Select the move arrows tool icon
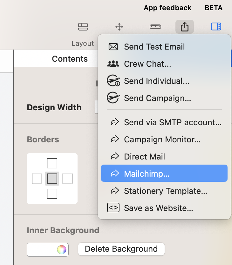The height and width of the screenshot is (265, 232). coord(119,27)
